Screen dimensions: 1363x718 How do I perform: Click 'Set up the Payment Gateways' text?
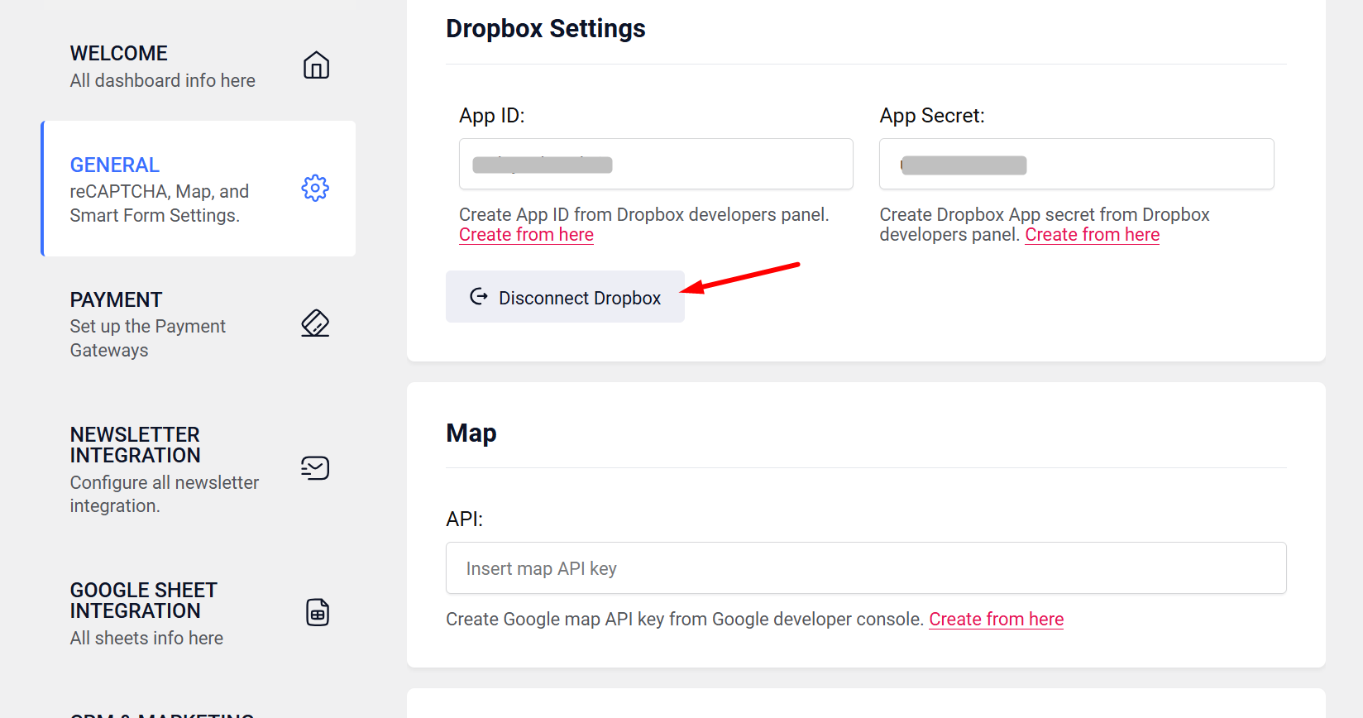tap(148, 338)
